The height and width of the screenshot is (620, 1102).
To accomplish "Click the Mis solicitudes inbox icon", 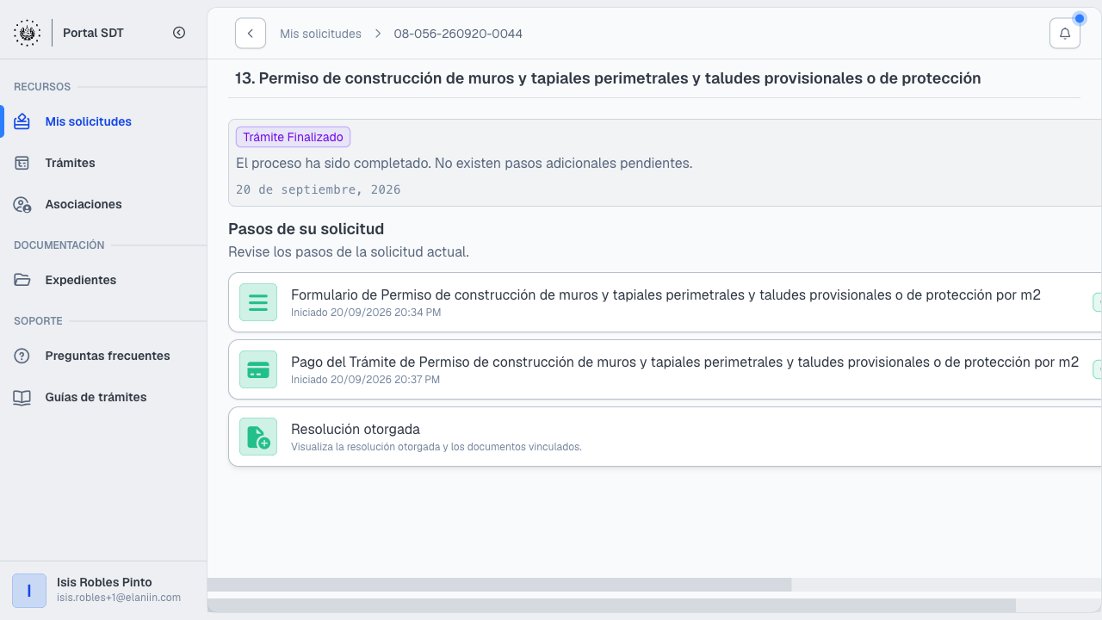I will (x=22, y=121).
